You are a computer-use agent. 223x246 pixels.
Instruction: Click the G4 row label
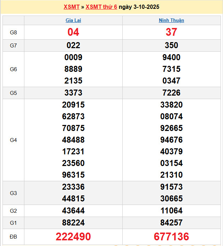coord(13,140)
